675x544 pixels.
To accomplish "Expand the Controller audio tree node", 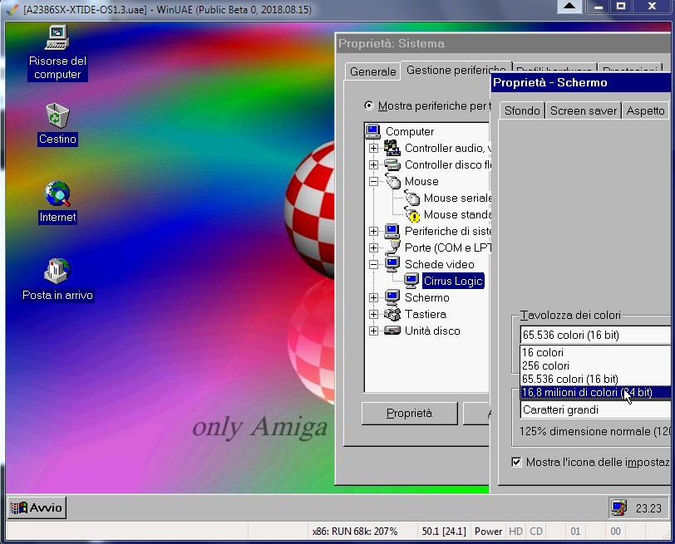I will tap(373, 148).
